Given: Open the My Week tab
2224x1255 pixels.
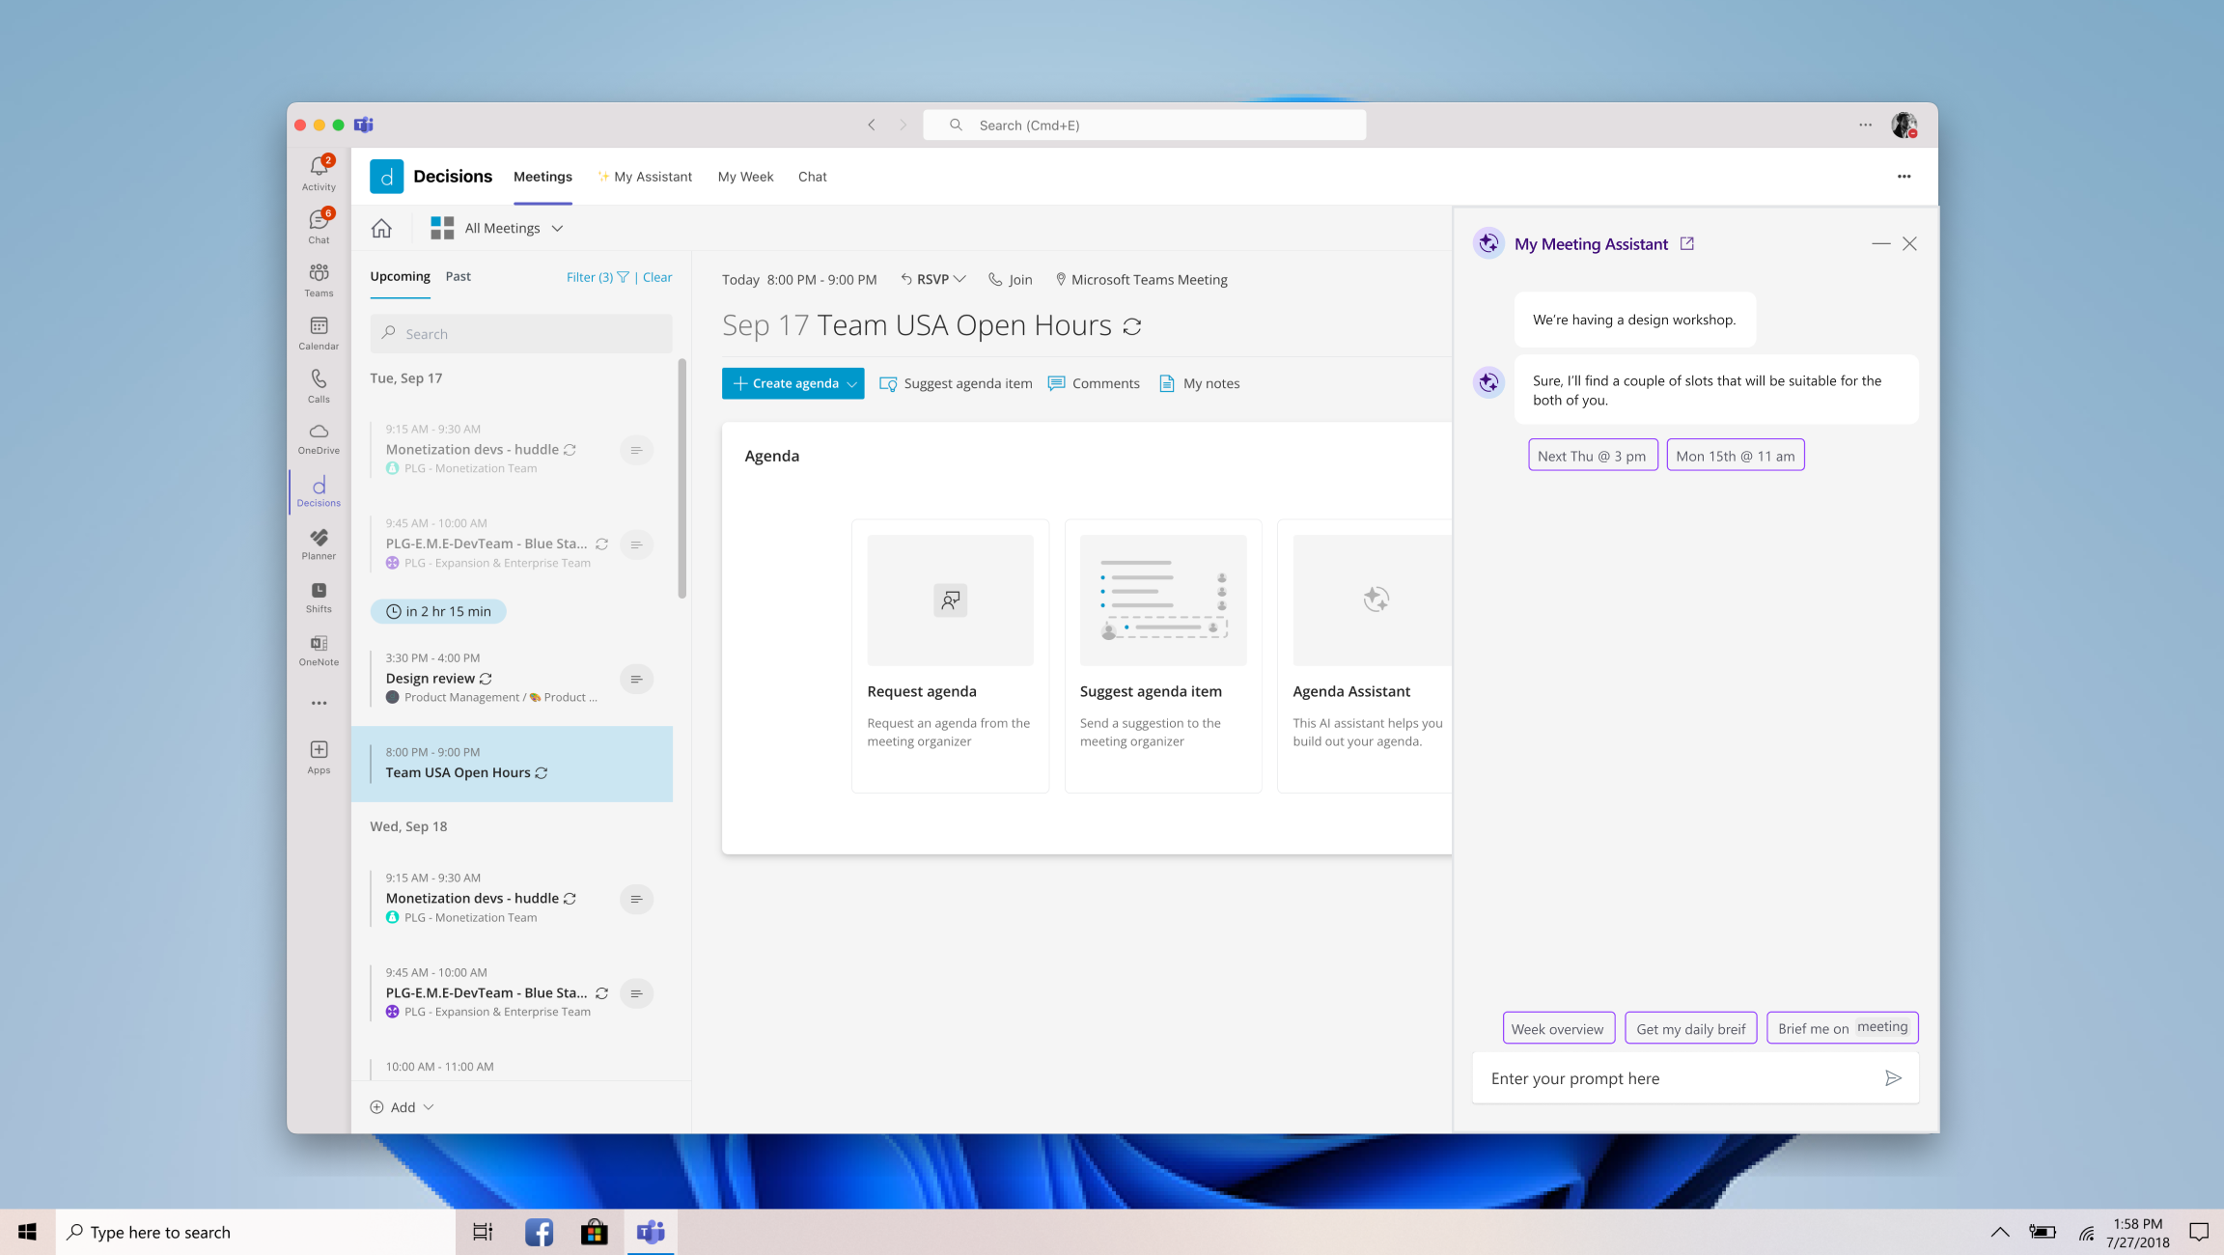Looking at the screenshot, I should tap(745, 177).
